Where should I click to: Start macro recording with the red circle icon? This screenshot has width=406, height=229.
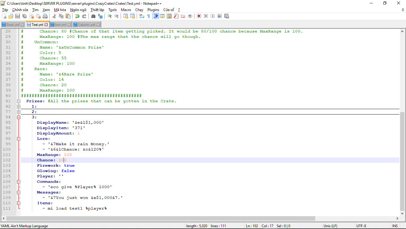pos(199,16)
